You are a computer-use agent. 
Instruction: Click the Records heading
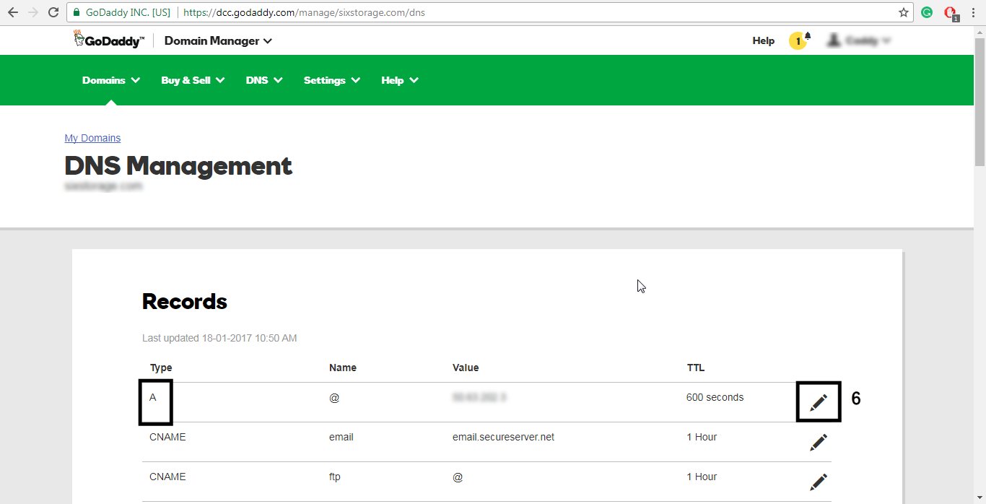tap(185, 301)
